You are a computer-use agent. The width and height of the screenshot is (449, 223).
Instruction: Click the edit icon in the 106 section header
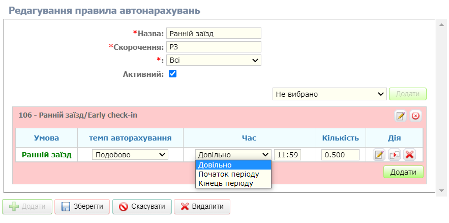(400, 116)
